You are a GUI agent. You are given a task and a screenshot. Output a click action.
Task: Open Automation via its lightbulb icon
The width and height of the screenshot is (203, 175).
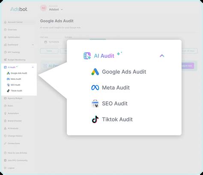[5, 113]
